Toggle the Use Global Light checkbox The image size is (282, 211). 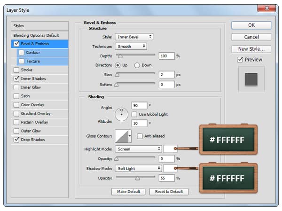pos(134,114)
